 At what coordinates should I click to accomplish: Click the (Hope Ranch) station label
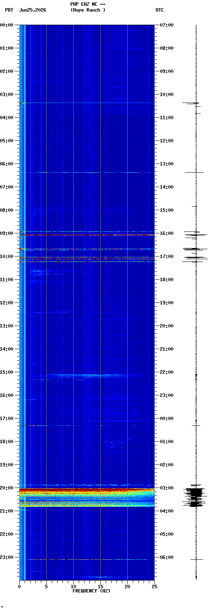tap(88, 10)
